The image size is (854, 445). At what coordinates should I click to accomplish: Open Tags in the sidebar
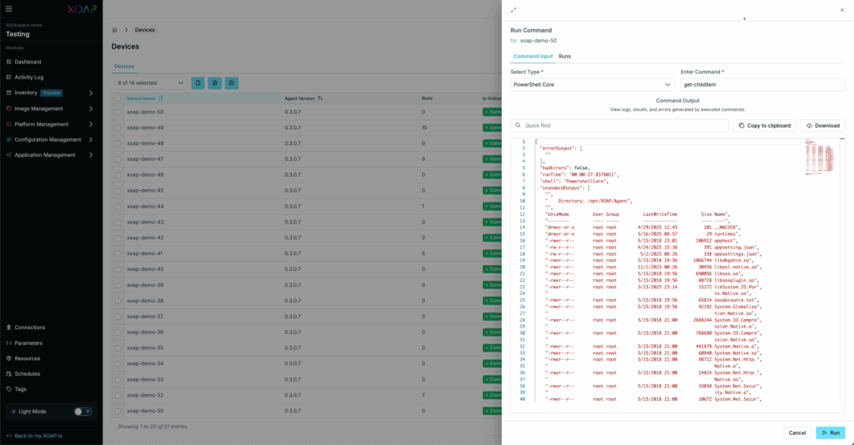[x=21, y=389]
